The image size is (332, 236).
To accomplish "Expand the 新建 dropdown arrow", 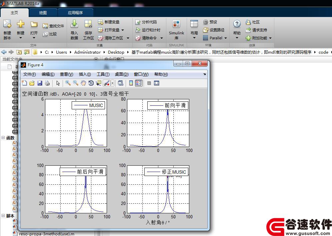I will point(21,38).
